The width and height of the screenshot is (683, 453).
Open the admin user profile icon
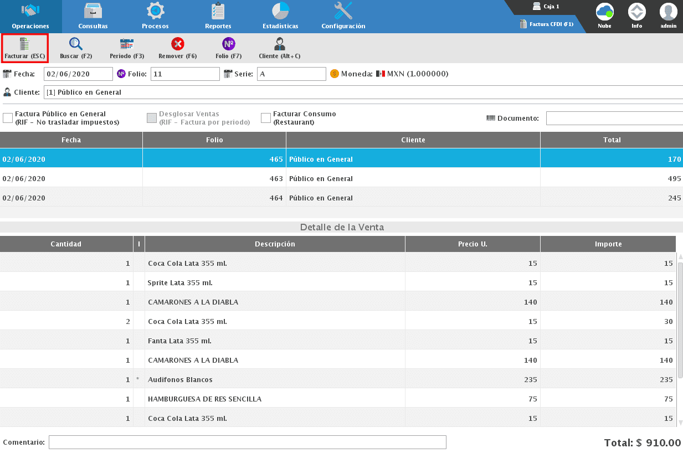coord(668,12)
